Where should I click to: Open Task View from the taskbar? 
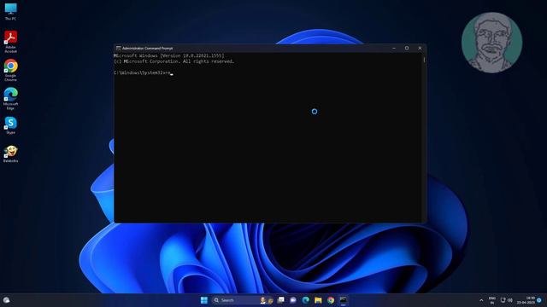pos(281,300)
